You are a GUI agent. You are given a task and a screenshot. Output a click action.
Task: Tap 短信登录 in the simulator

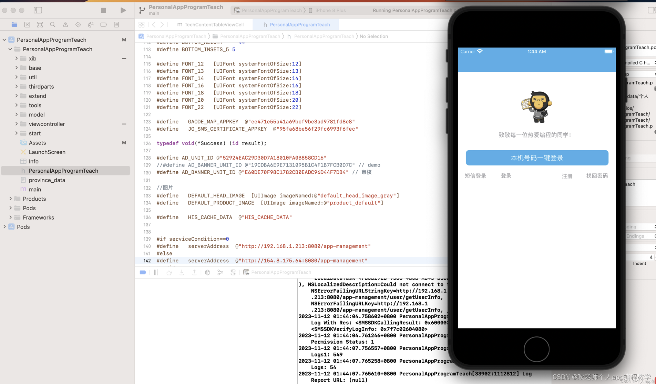(475, 176)
